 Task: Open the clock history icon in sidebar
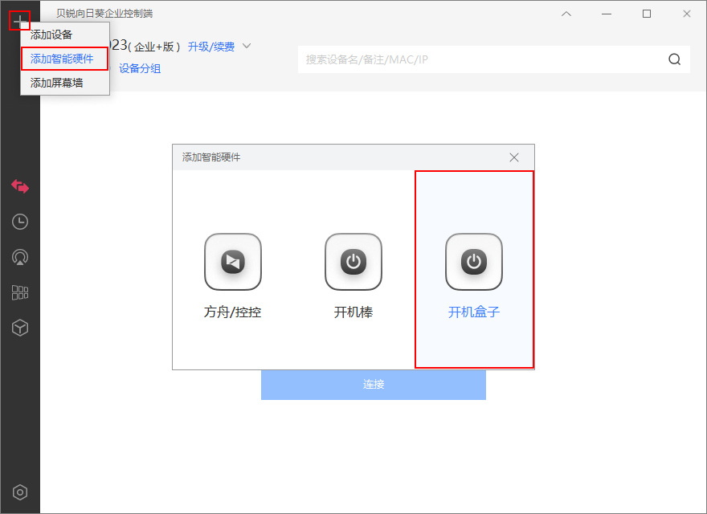(x=20, y=222)
